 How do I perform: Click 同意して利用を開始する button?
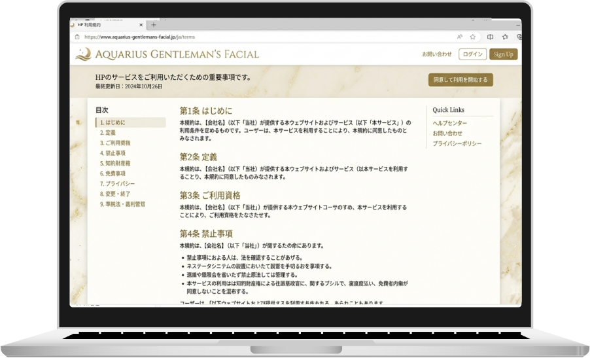coord(460,80)
